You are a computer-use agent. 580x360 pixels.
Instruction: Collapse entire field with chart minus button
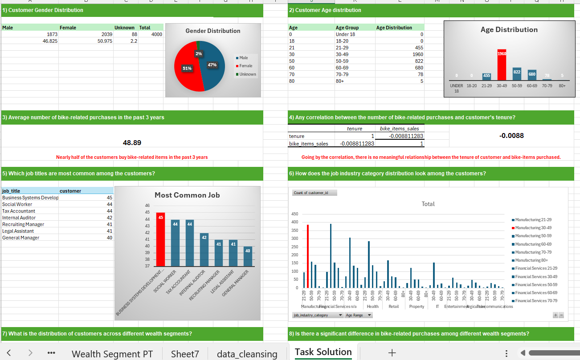[x=561, y=315]
